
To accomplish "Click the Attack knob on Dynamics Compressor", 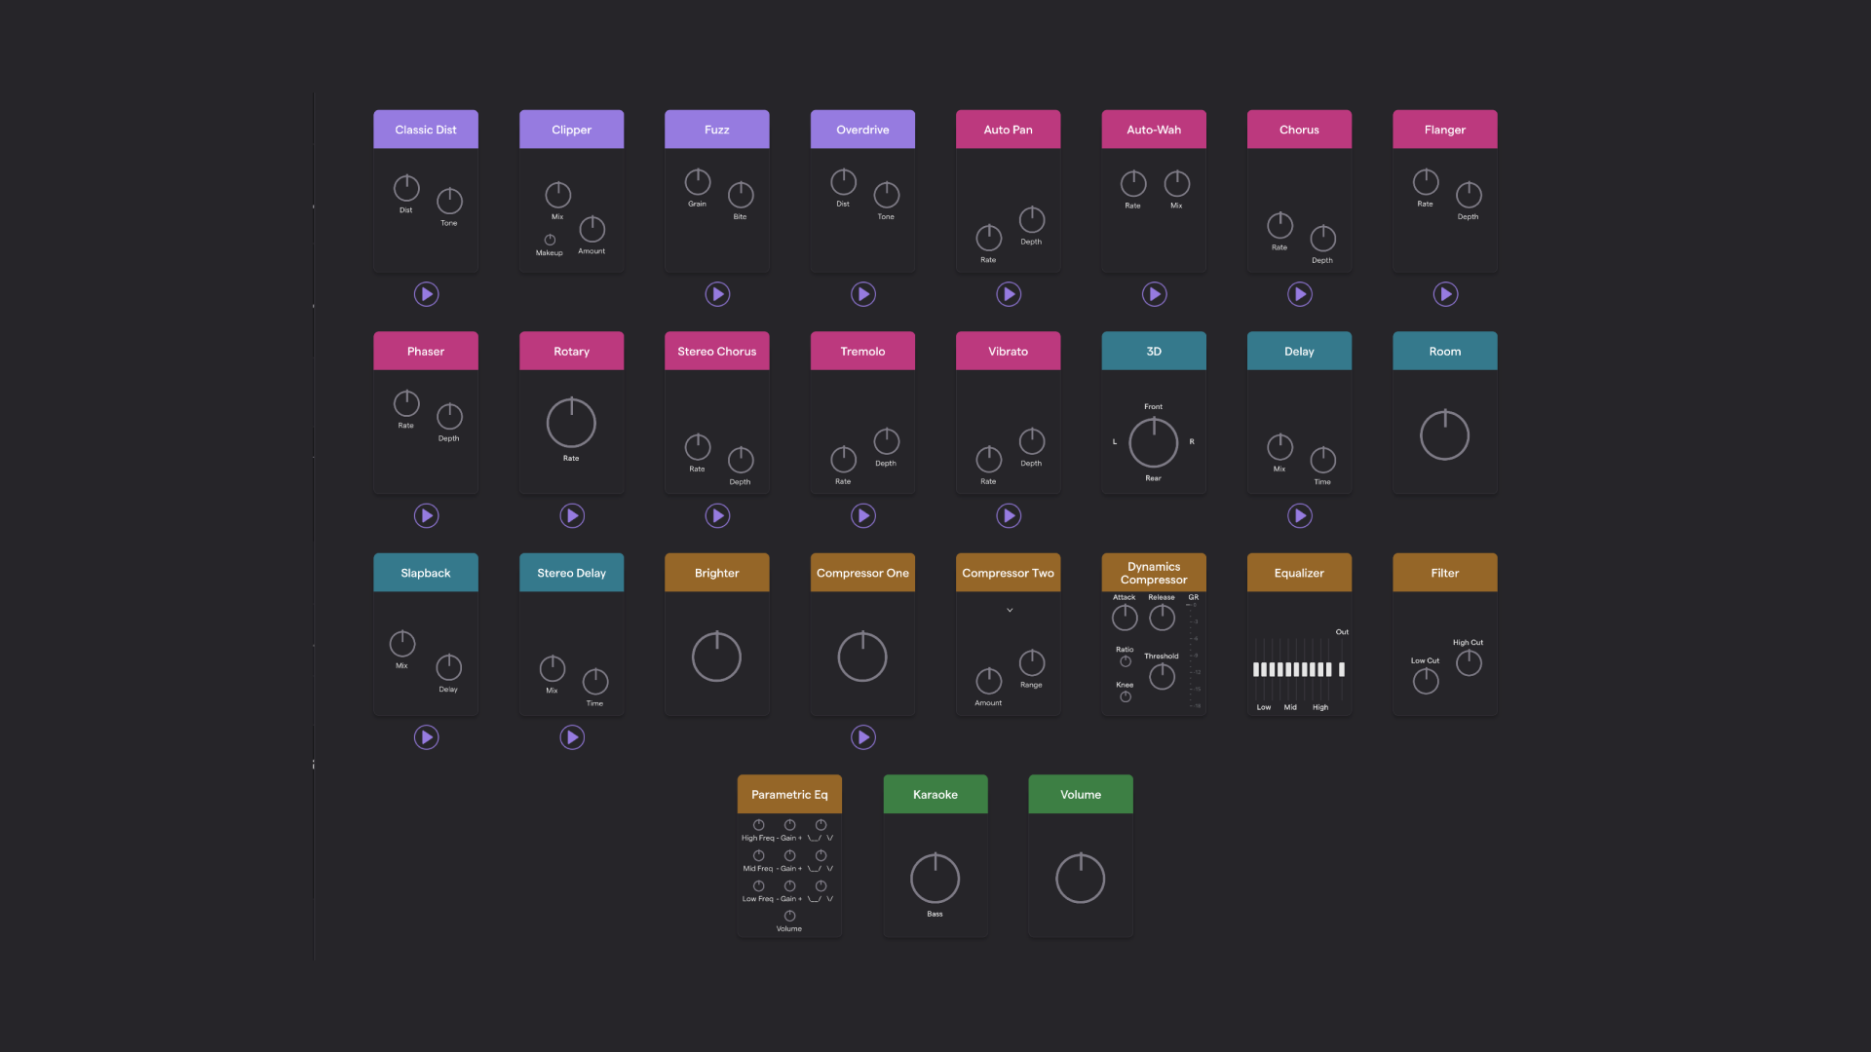I will pyautogui.click(x=1125, y=618).
